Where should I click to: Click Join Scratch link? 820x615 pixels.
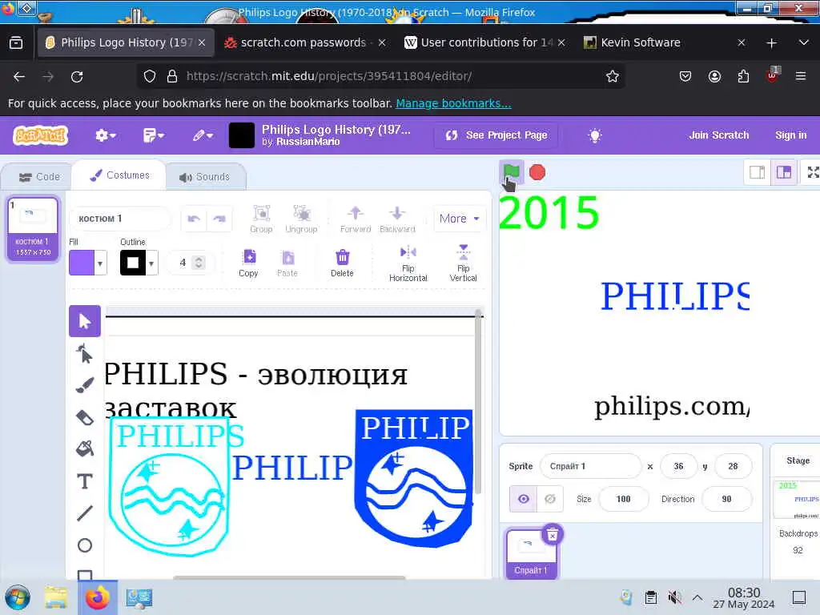[x=718, y=135]
